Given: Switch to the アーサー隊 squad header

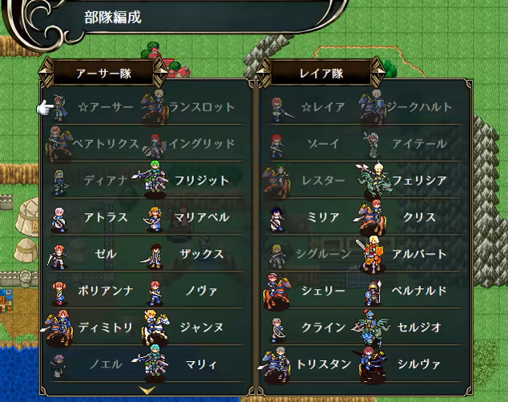Looking at the screenshot, I should (103, 73).
